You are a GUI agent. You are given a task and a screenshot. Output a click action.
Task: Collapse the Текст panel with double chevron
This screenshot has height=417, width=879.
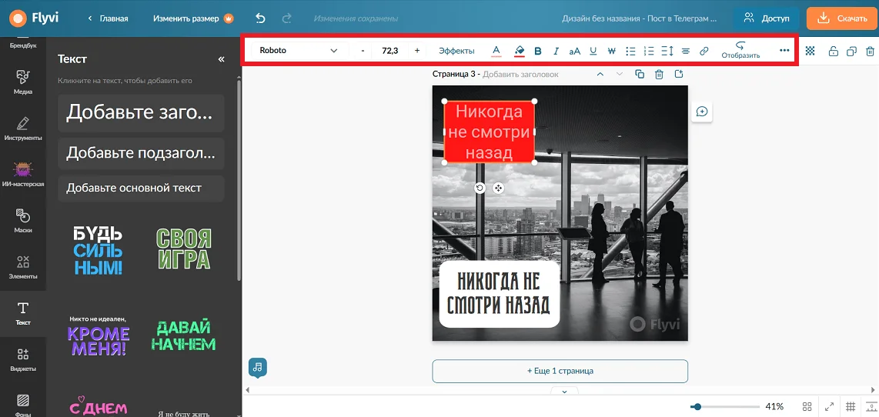(x=222, y=59)
